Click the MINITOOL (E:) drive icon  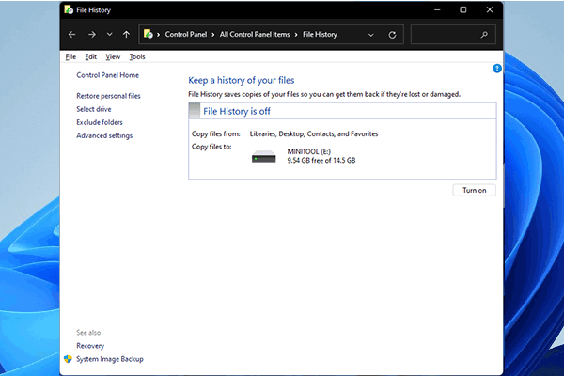263,157
